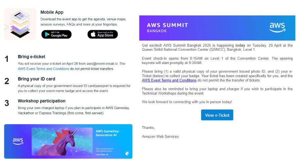Click the AWS GameDay: Generative AI heading
The width and height of the screenshot is (299, 160).
pyautogui.click(x=108, y=133)
